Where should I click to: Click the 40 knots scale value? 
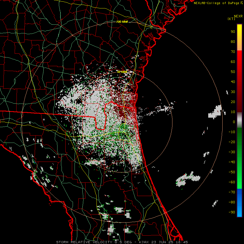pos(233,82)
